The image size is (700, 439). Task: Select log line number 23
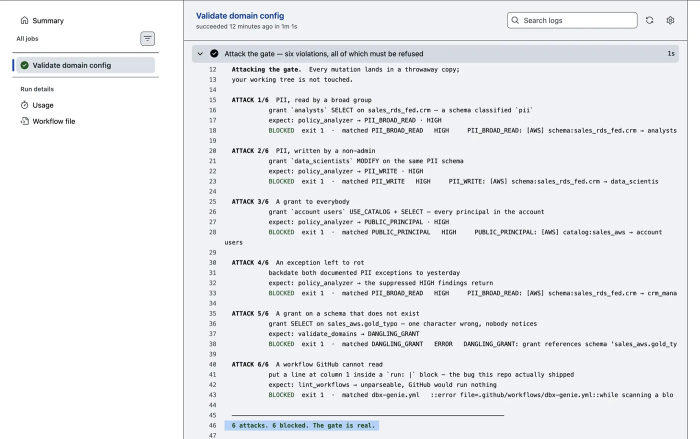[x=212, y=181]
